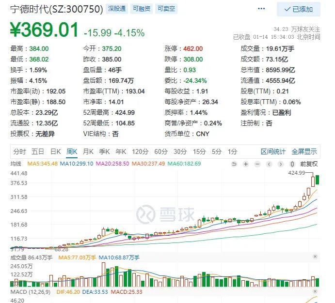This screenshot has height=303, width=335.
Task: Click the 最高 value 384.00
Action: click(39, 48)
